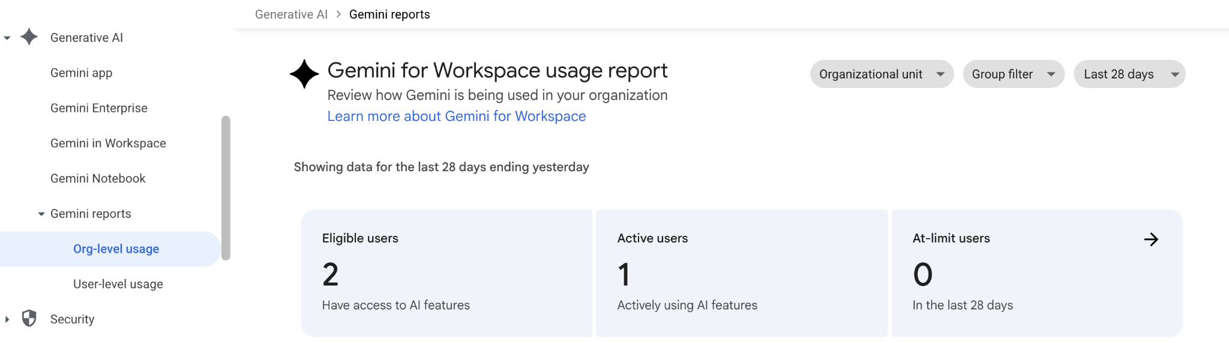Screen dimensions: 1229x343
Task: Click Gemini reports breadcrumb
Action: (389, 14)
